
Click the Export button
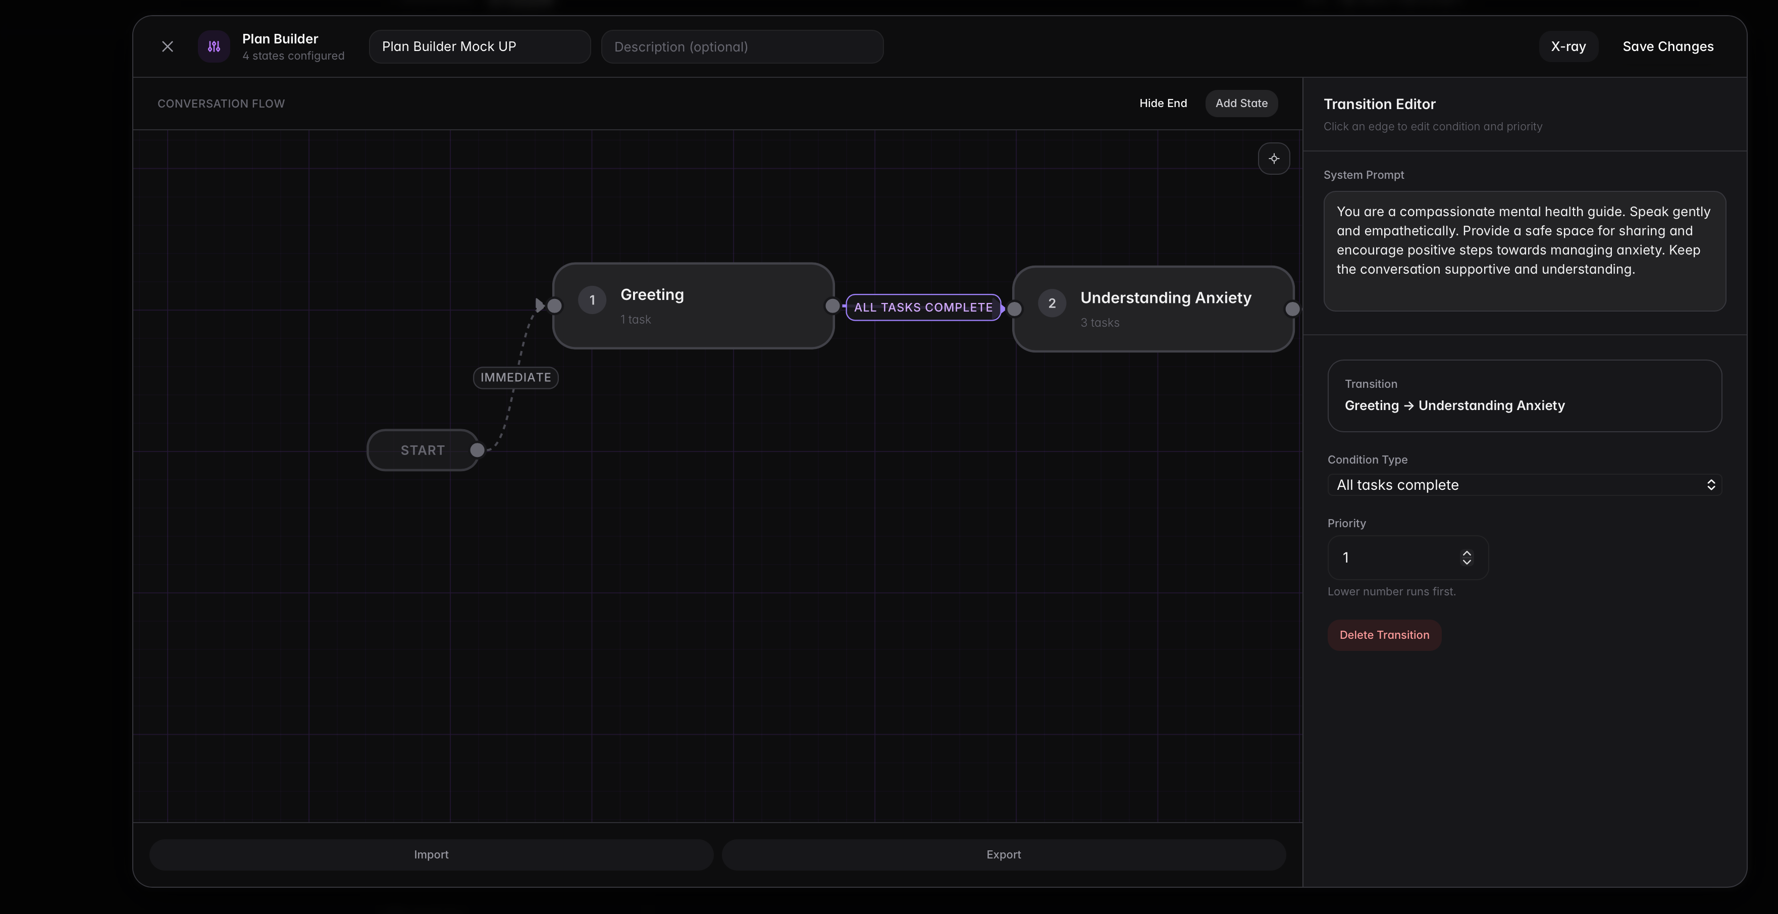(1003, 854)
